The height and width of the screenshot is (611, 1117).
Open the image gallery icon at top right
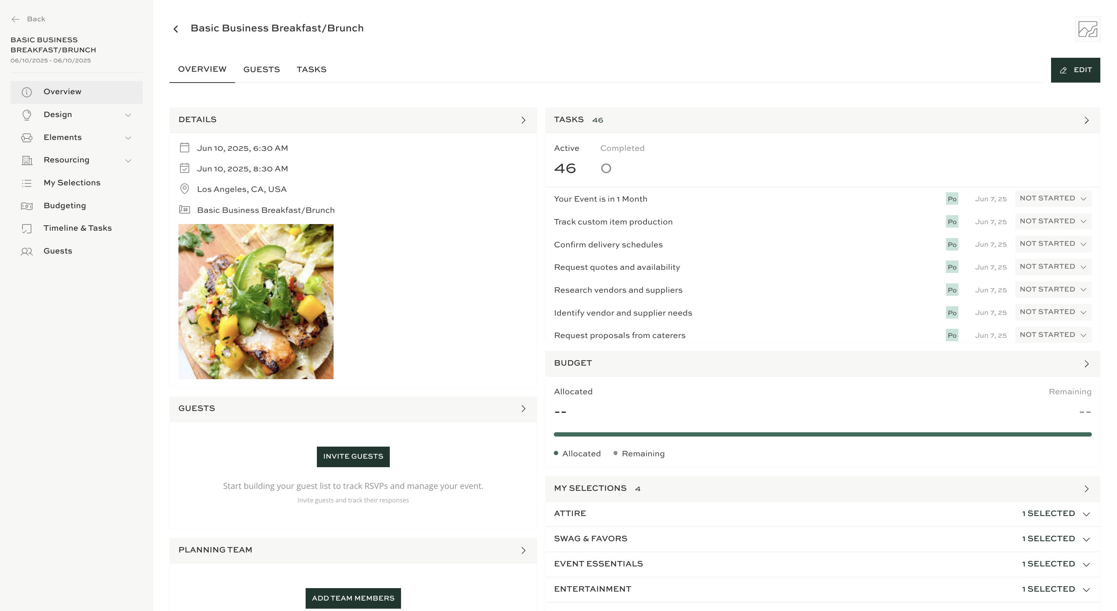pos(1088,29)
